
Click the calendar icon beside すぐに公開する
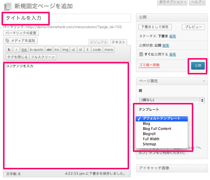(x=141, y=54)
